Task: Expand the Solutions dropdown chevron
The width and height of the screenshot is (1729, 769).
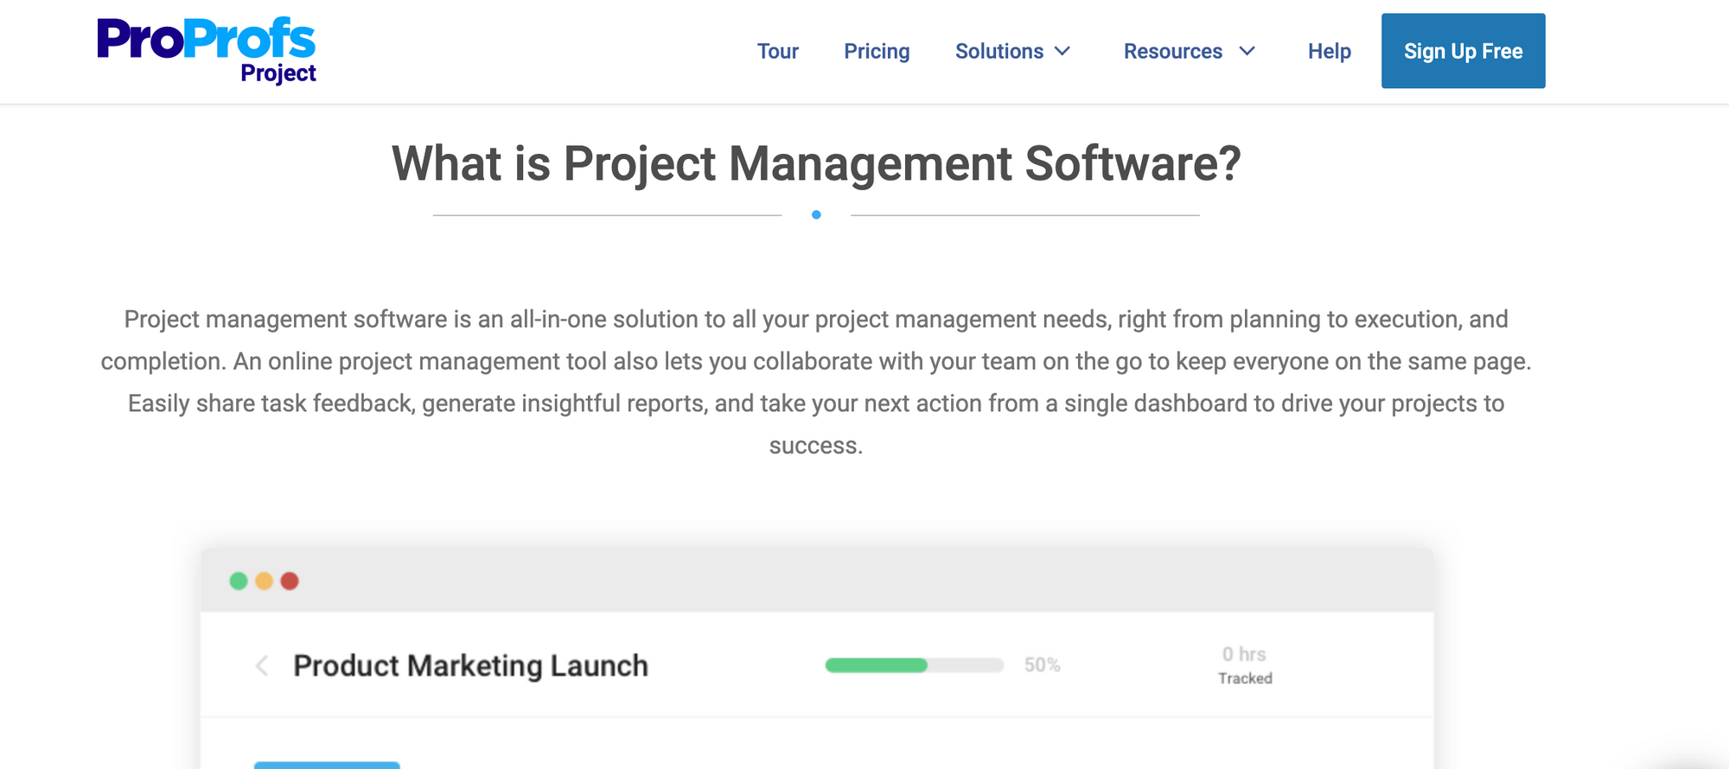Action: tap(1062, 52)
